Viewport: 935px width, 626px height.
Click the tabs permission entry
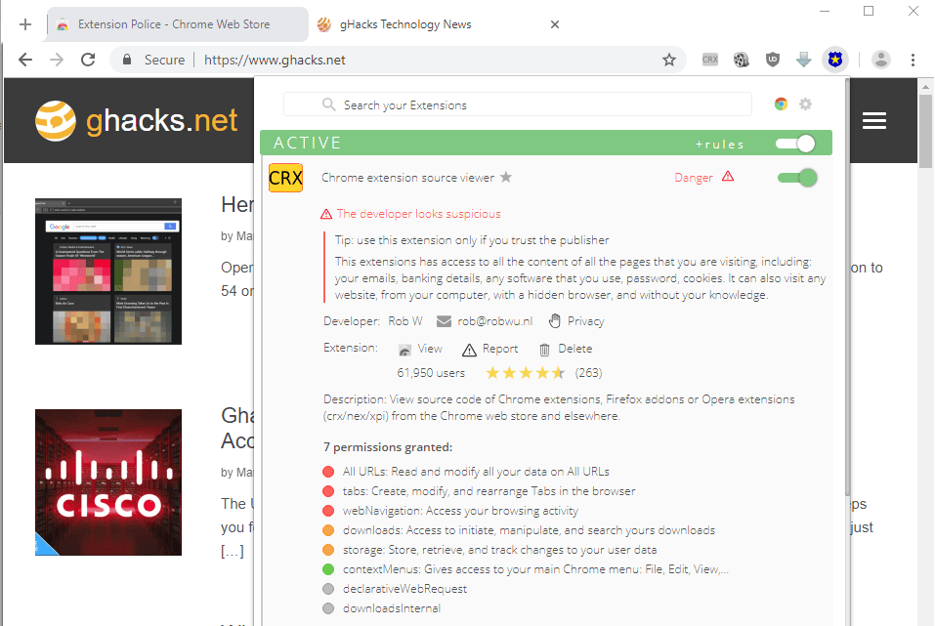[x=489, y=491]
